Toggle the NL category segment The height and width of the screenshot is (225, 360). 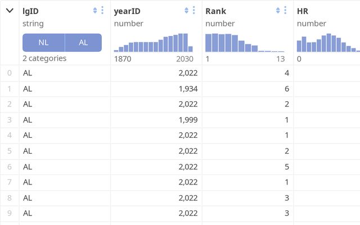point(43,43)
